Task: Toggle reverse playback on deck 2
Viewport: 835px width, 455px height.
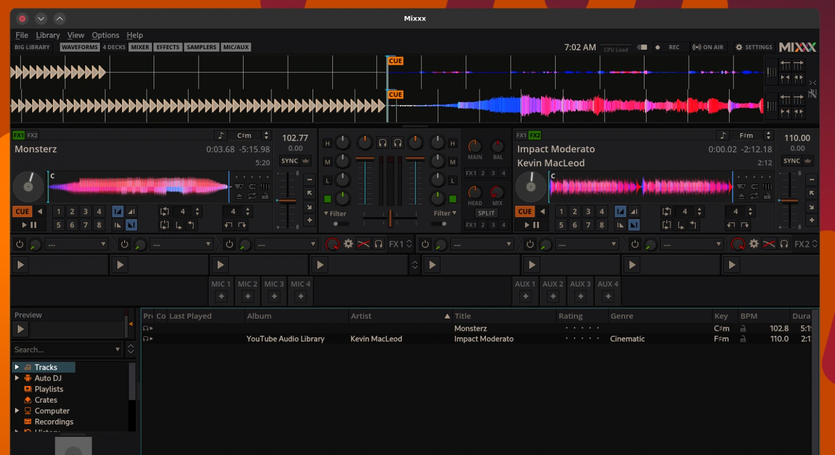Action: (542, 211)
